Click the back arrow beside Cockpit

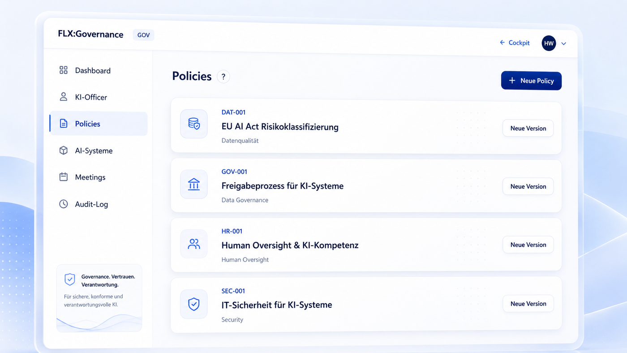point(502,43)
